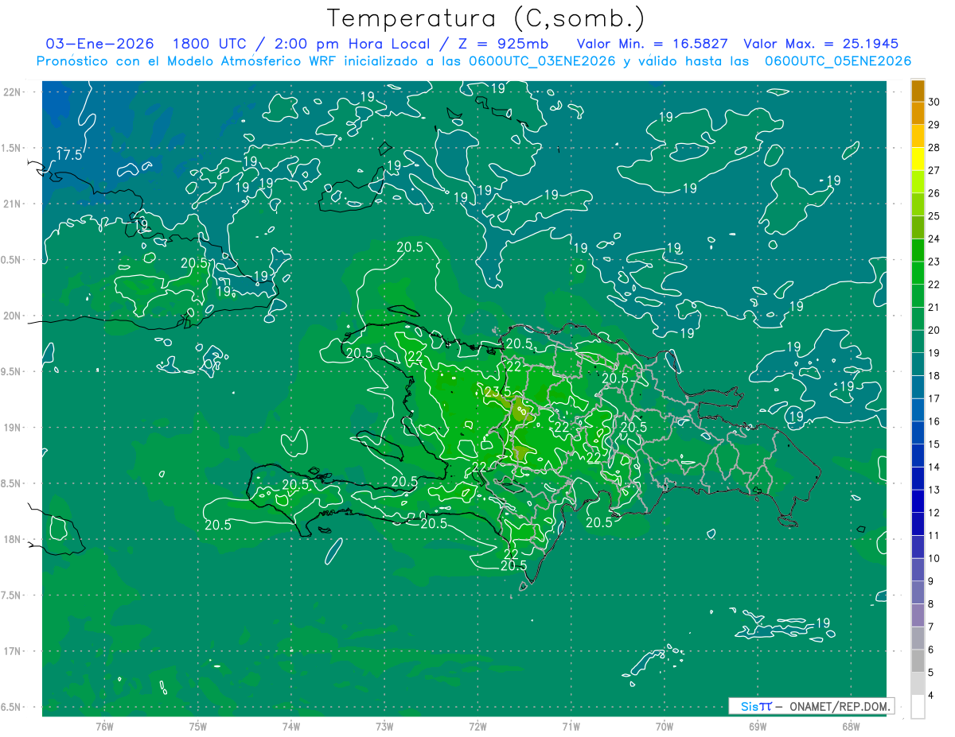Click the legend value '17'
Viewport: 955px width, 737px height.
[x=934, y=399]
